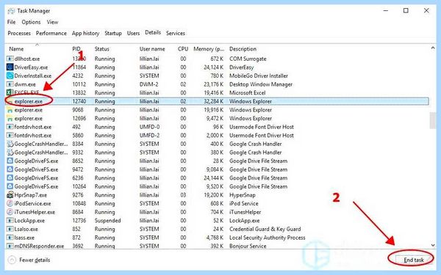Click the LsaIso.exe process icon
The image size is (441, 275).
(10, 229)
